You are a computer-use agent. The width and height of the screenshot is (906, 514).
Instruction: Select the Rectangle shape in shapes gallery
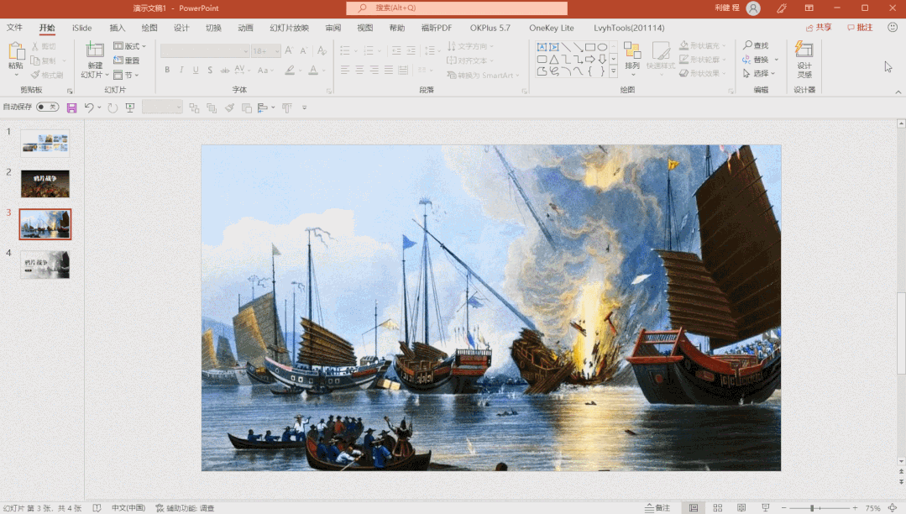click(590, 47)
